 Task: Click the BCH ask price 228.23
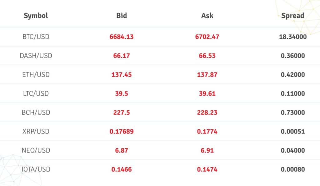pos(207,113)
